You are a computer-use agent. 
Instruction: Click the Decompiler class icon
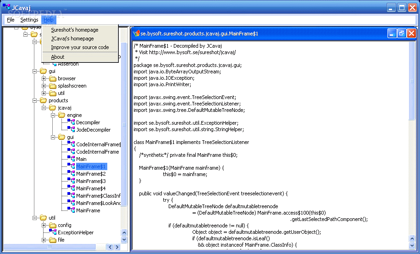(71, 122)
